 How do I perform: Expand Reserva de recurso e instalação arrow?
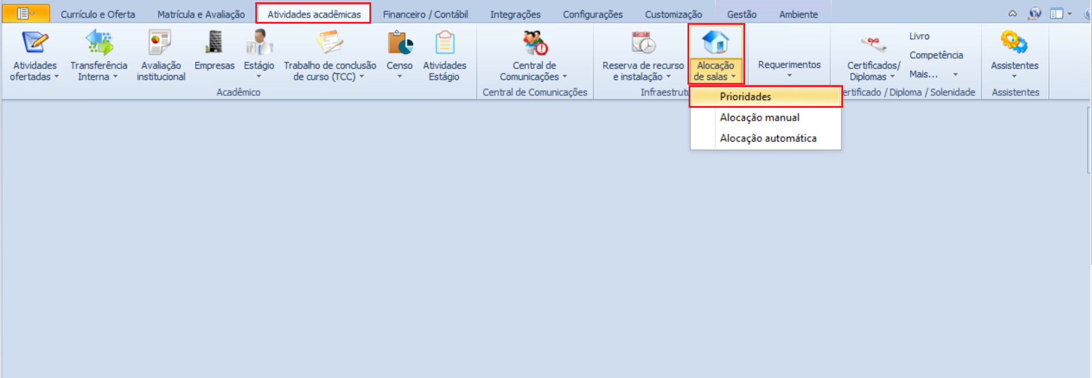668,77
